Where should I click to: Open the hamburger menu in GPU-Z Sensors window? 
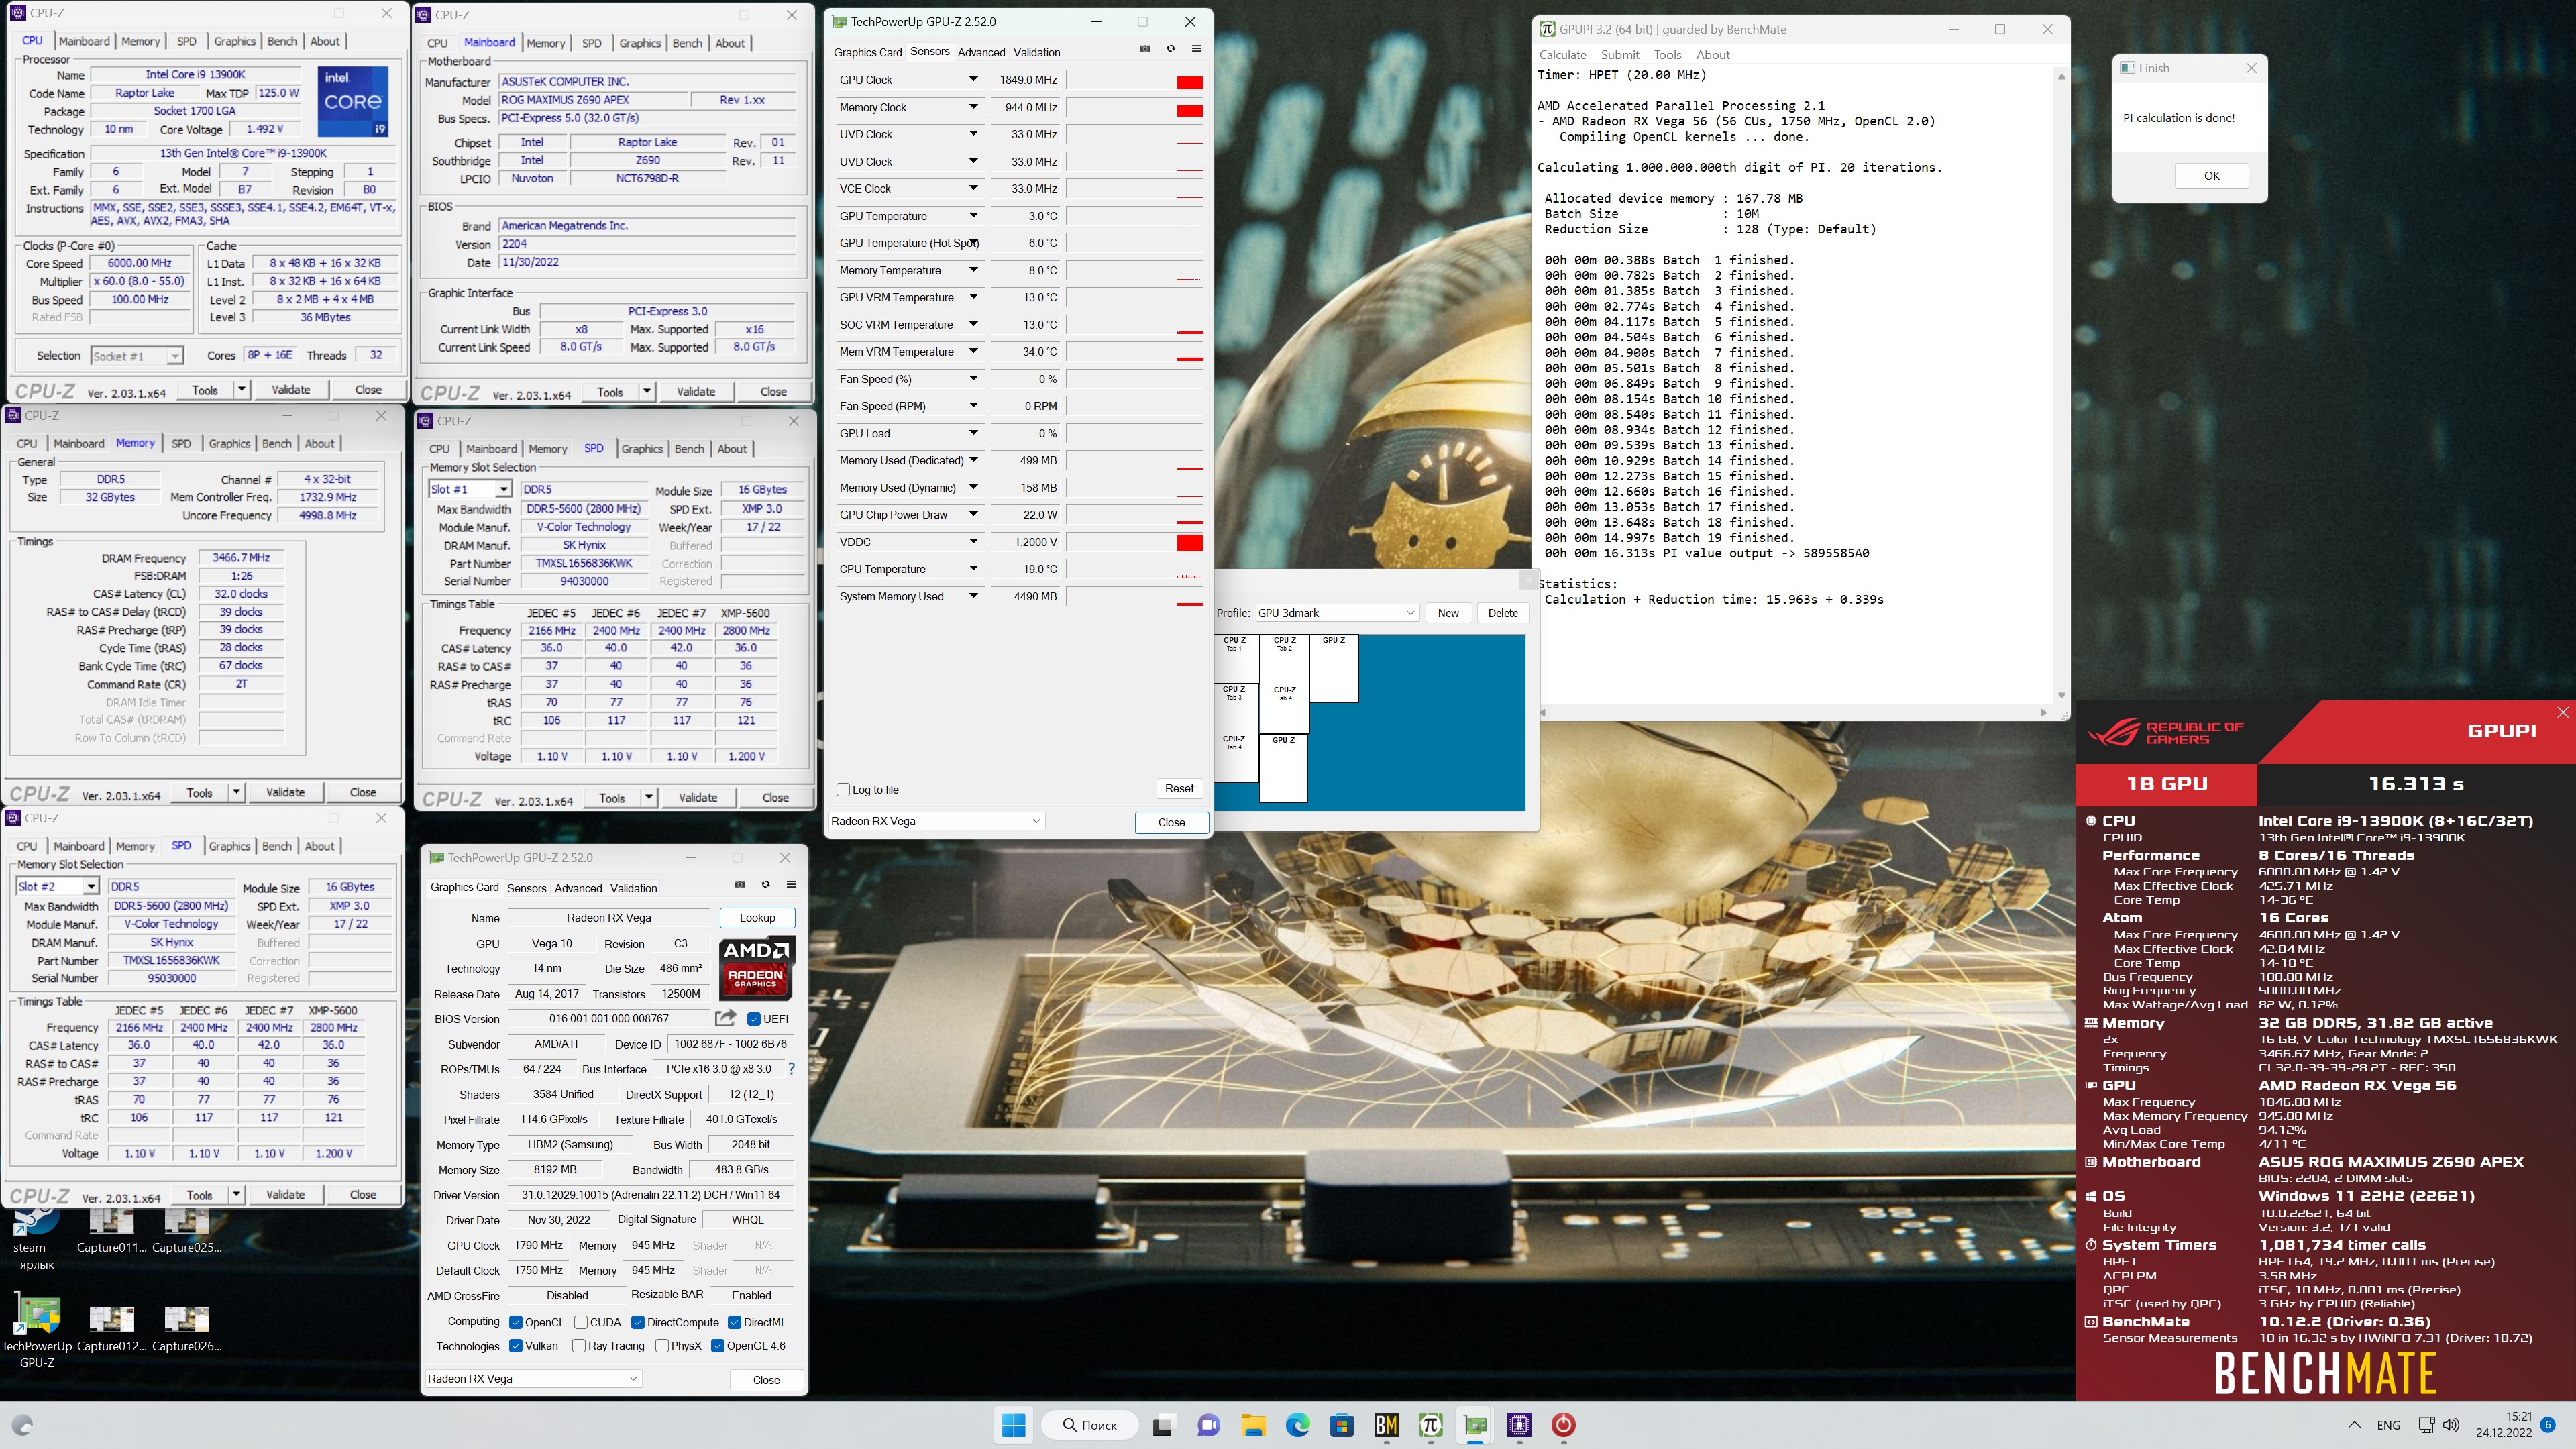click(x=1196, y=49)
